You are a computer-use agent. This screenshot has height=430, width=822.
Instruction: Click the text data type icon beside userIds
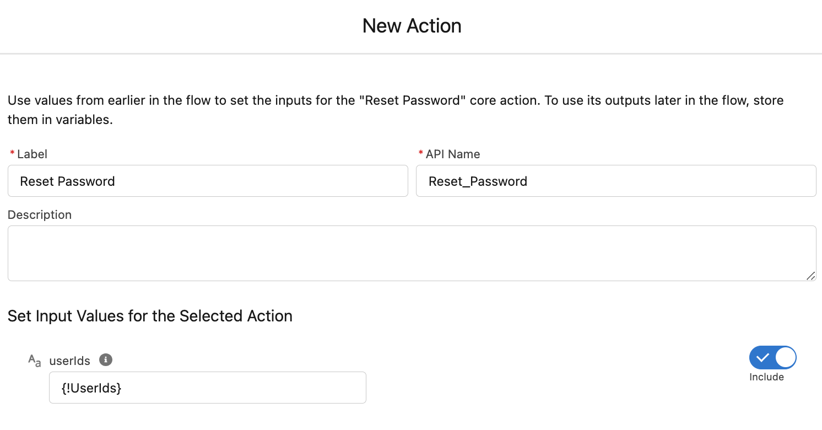pyautogui.click(x=34, y=360)
